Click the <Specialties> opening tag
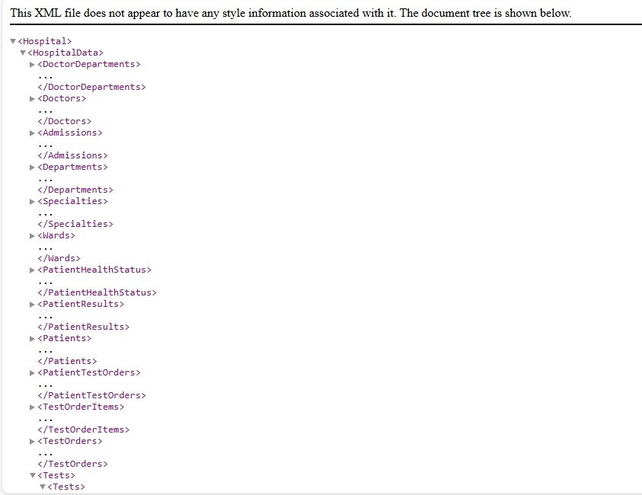 coord(72,202)
